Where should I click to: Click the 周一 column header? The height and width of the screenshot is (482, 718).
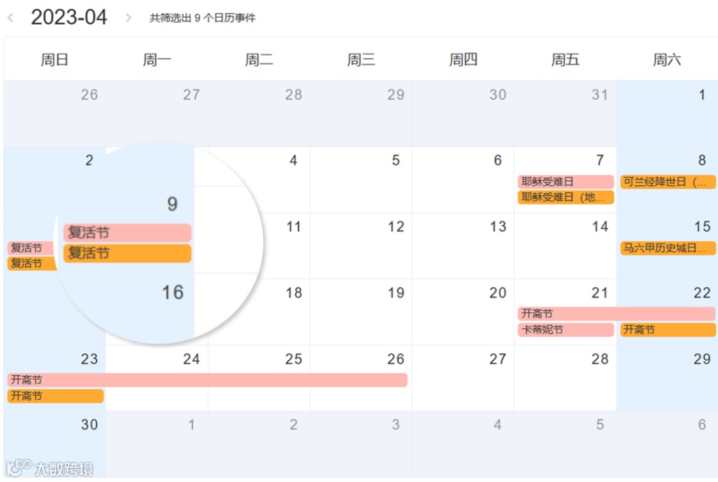[157, 60]
